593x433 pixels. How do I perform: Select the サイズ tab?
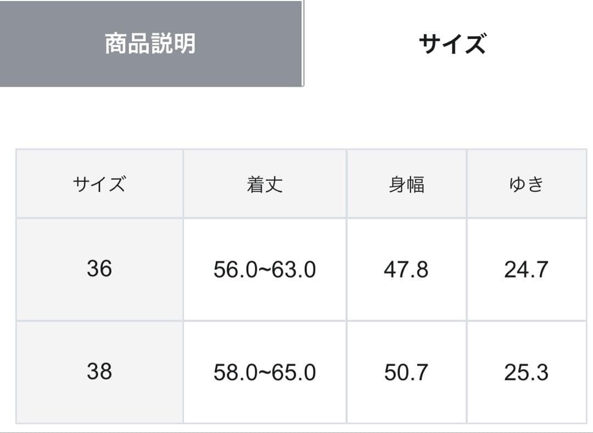coord(452,43)
